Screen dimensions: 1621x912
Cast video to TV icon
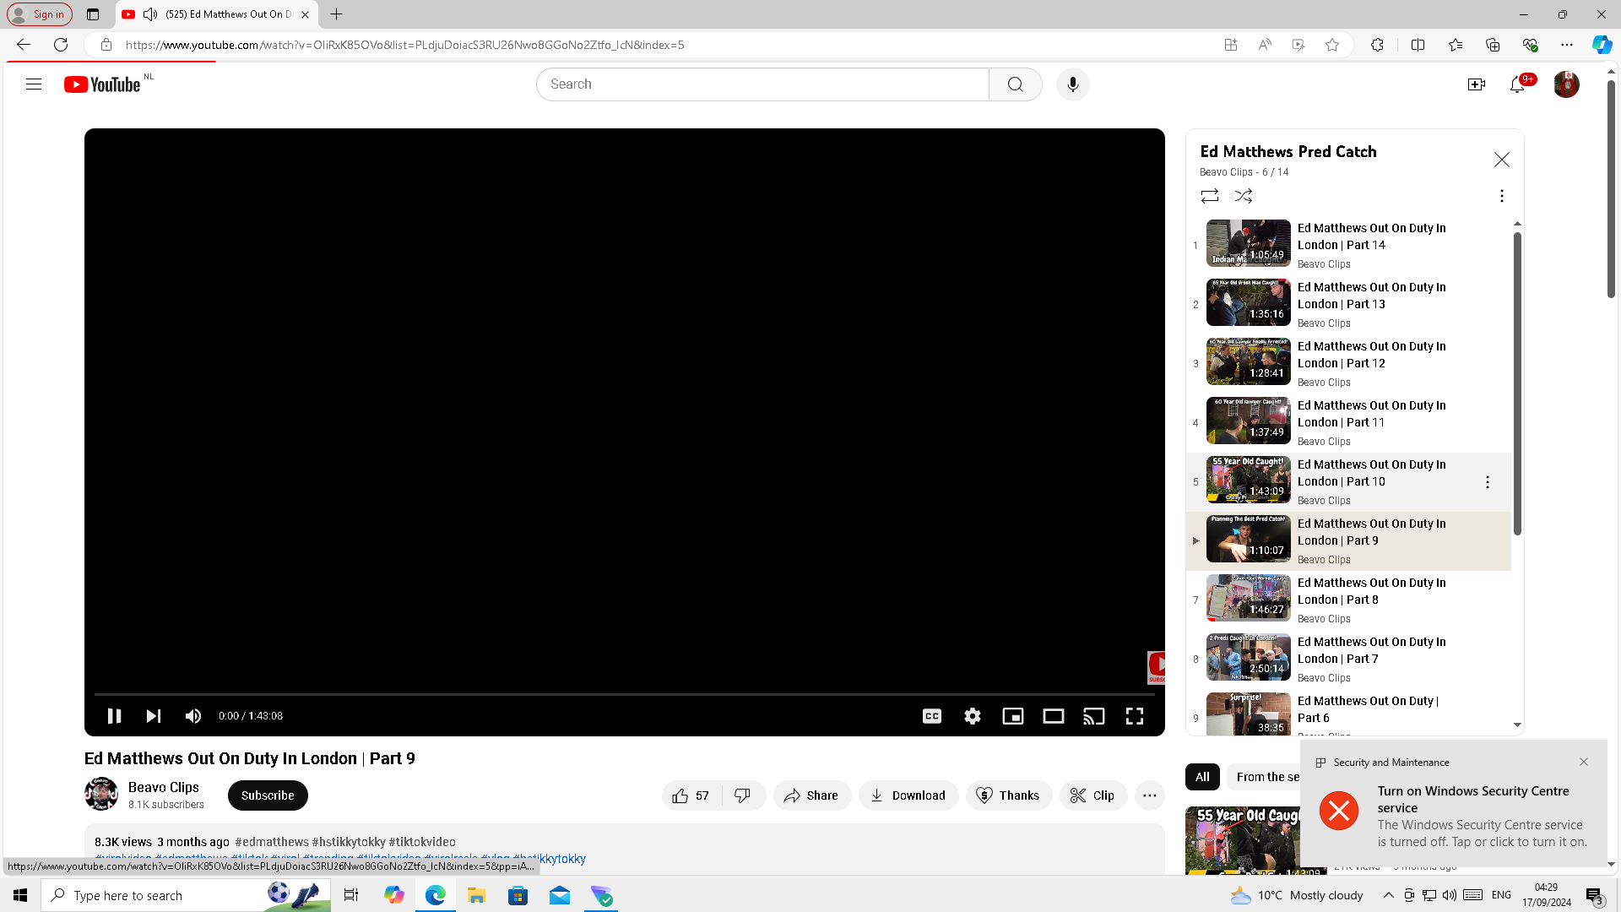1094,716
